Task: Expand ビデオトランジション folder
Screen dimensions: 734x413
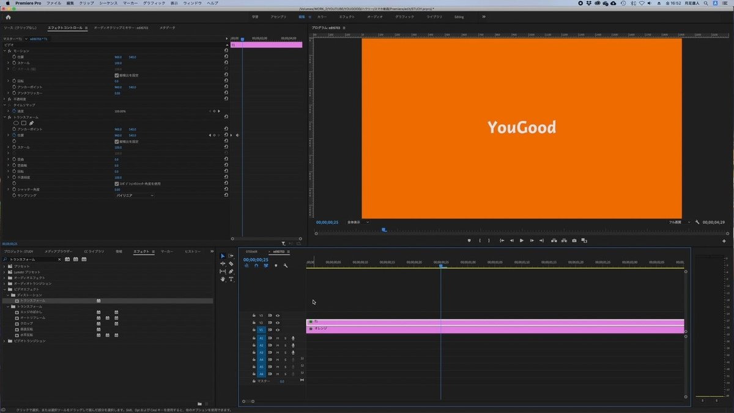Action: 4,341
